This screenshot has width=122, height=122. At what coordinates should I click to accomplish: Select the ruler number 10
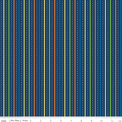tap(101, 121)
